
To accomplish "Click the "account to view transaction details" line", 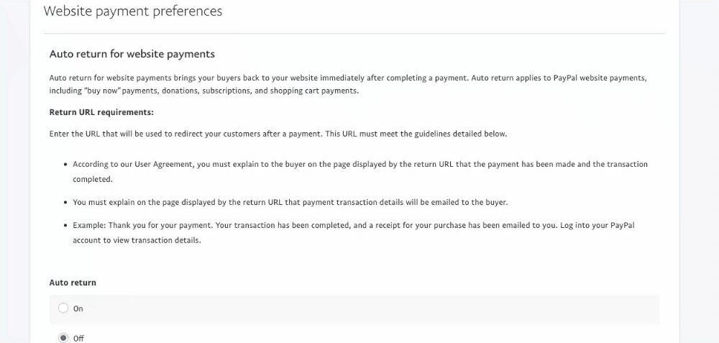I will click(x=137, y=240).
